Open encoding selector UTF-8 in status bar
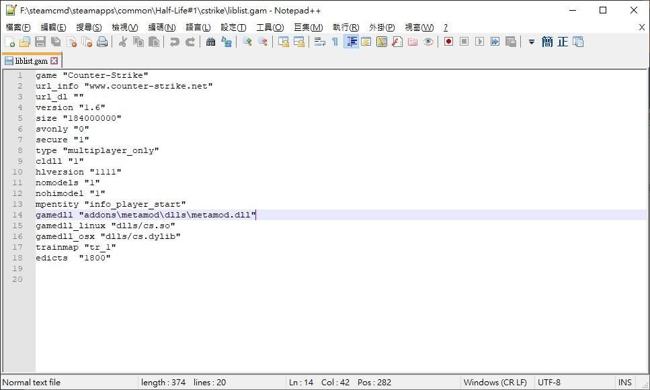 [x=549, y=383]
